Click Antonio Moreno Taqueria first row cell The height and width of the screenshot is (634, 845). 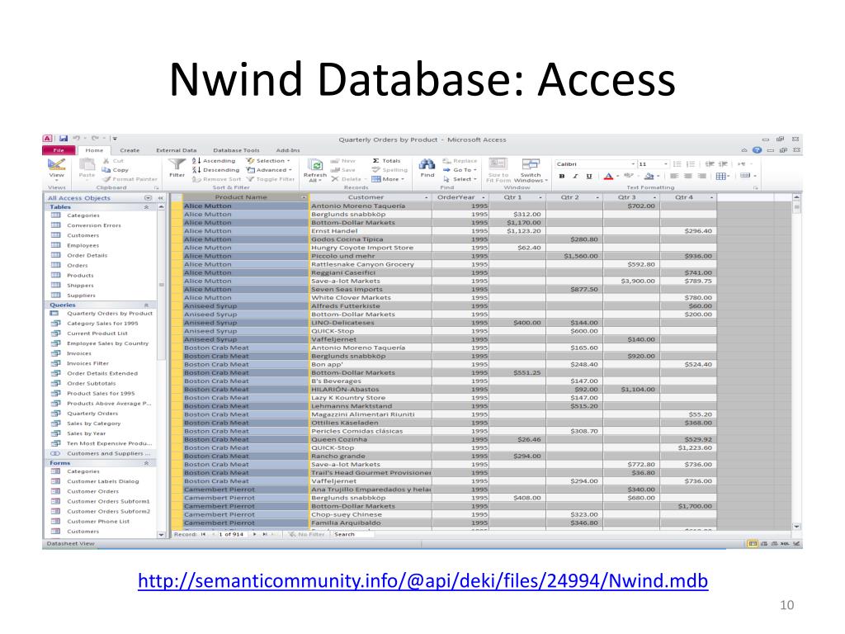[x=371, y=206]
